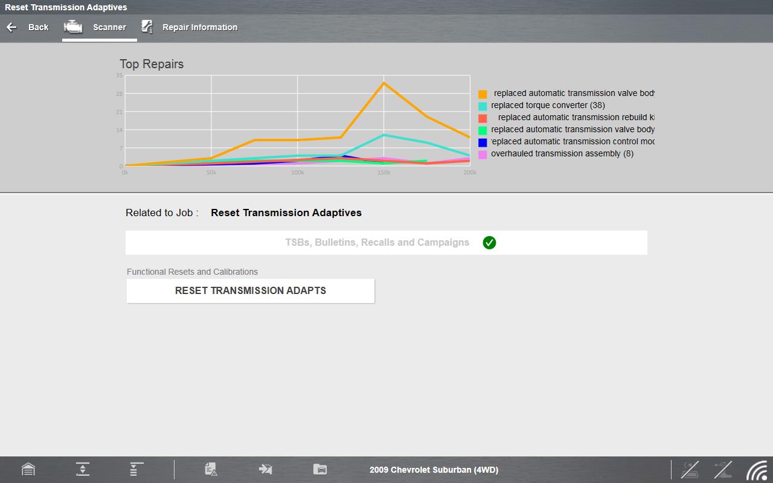The height and width of the screenshot is (483, 773).
Task: Open TSBs, Bulletins, Recalls and Campaigns
Action: [x=377, y=243]
